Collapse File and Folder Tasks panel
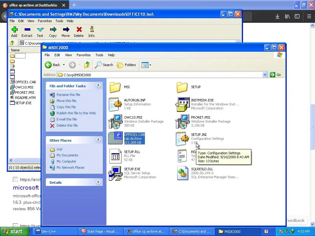 click(98, 85)
